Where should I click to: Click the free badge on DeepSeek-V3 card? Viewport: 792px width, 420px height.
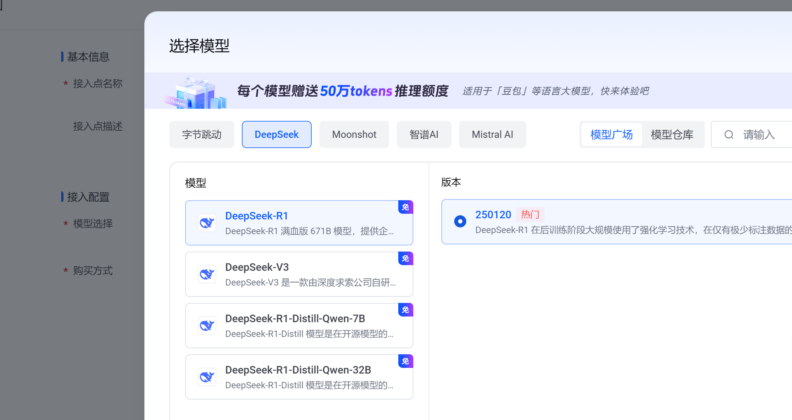(405, 258)
